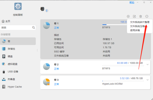Click the 正常 status under 卷 1
This screenshot has height=100, width=153.
(x=56, y=28)
